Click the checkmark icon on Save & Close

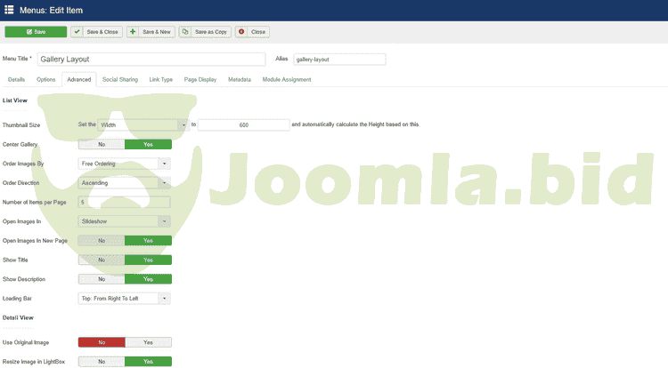[x=77, y=32]
